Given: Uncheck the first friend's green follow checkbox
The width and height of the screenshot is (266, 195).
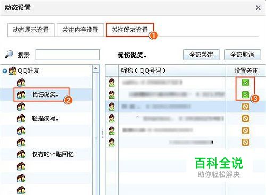Looking at the screenshot, I should 245,83.
